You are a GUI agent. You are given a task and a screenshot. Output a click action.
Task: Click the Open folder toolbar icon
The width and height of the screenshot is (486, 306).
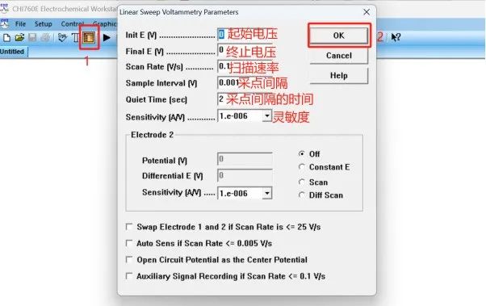19,38
